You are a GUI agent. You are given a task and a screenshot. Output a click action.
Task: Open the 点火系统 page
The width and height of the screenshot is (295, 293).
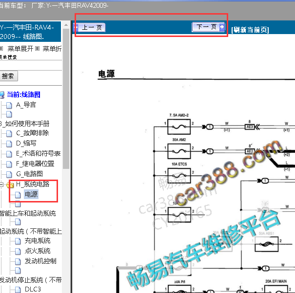(x=38, y=251)
